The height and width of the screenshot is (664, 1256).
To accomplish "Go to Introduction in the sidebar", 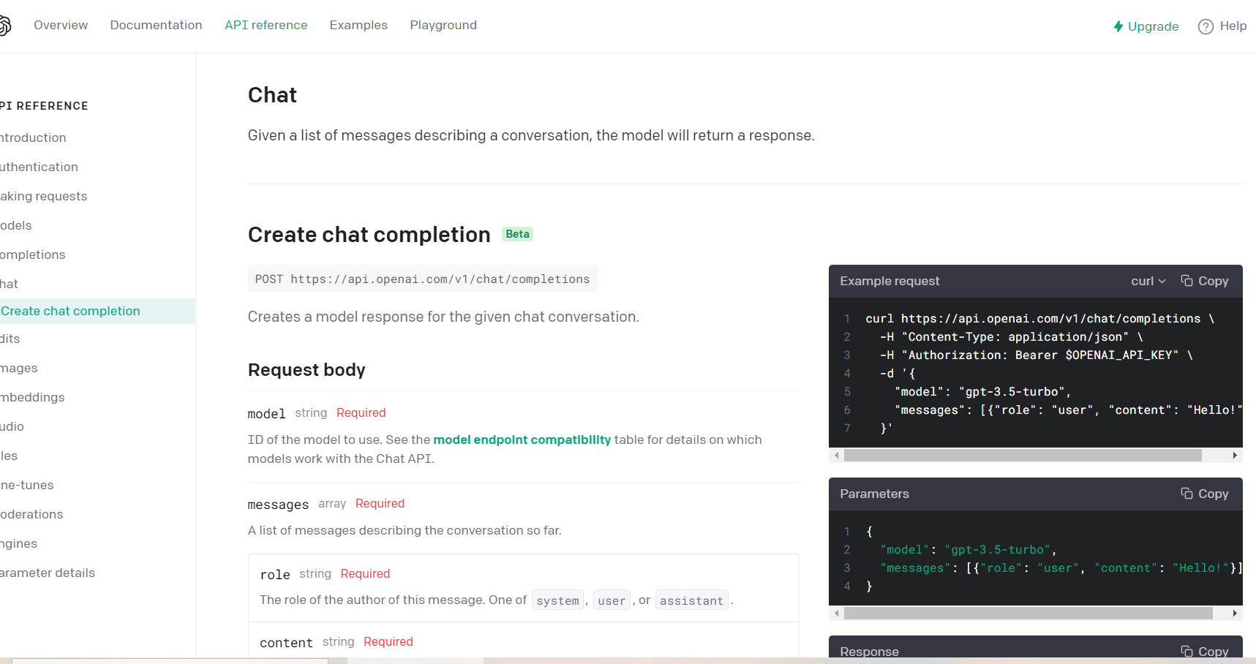I will click(x=33, y=137).
